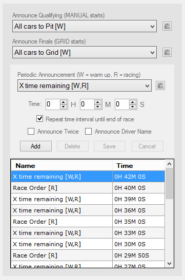The image size is (185, 280).
Task: Increase the seconds value
Action: click(133, 102)
